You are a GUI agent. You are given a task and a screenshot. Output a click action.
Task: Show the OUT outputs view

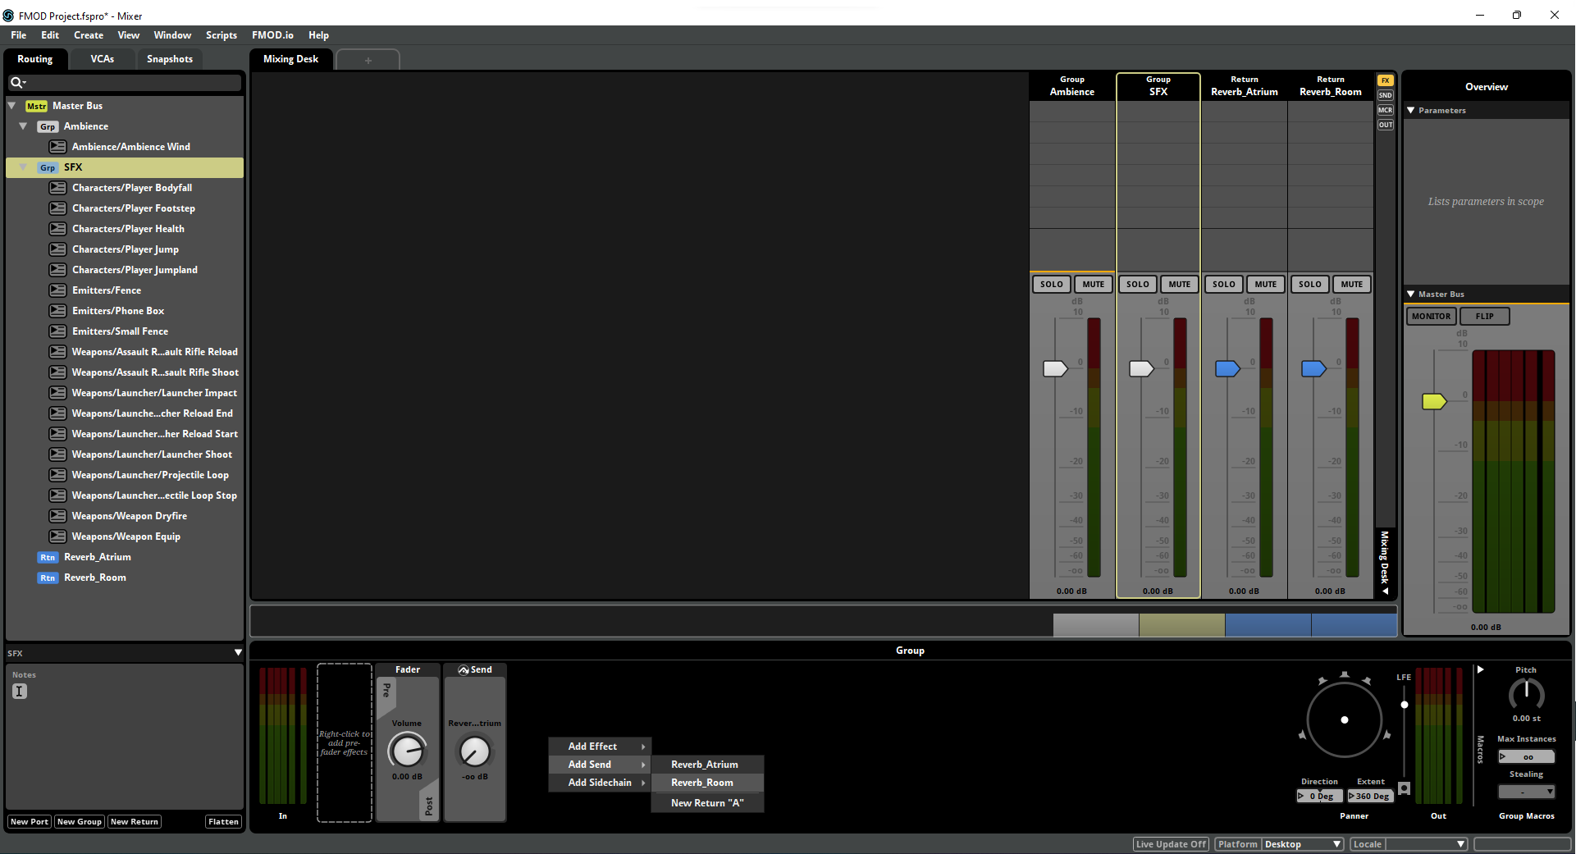[1386, 125]
